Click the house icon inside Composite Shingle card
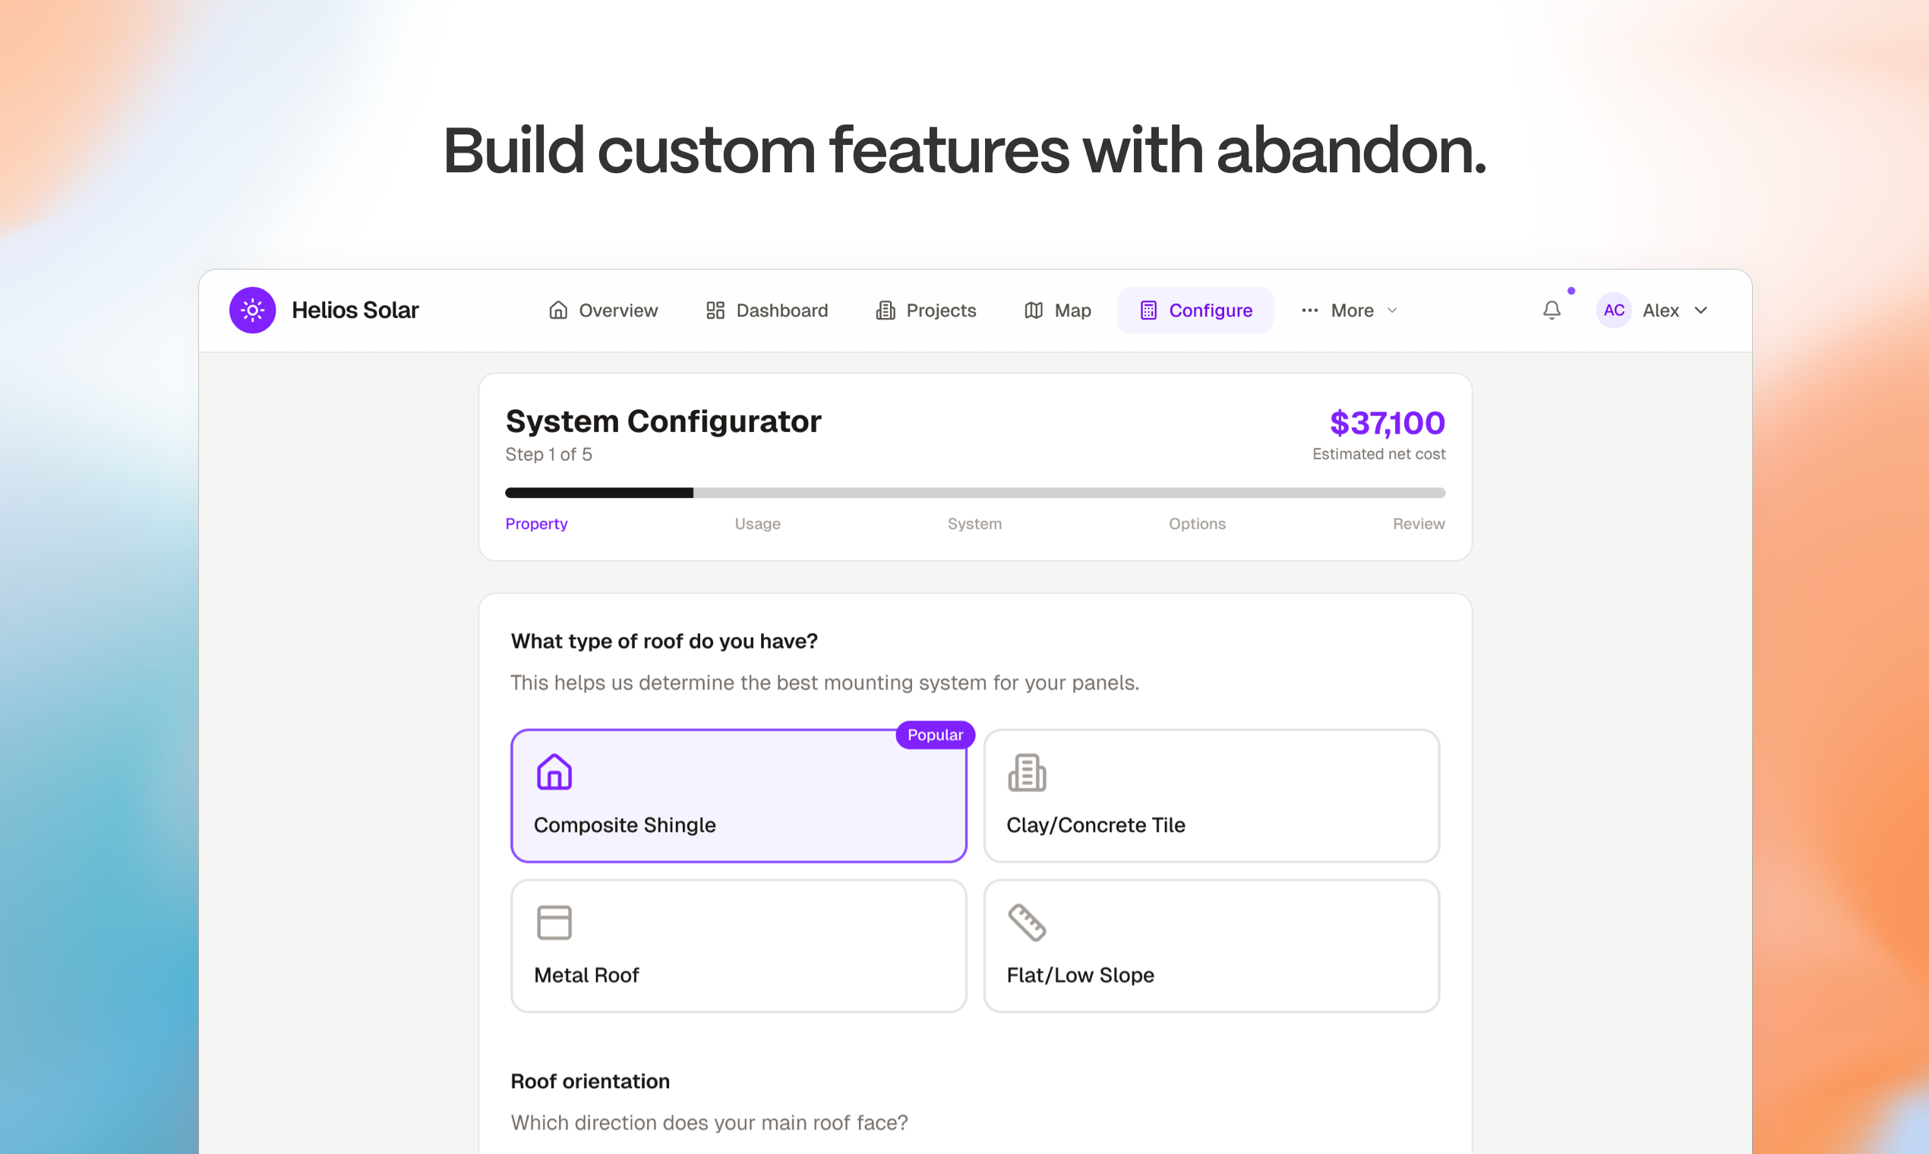This screenshot has width=1929, height=1154. pyautogui.click(x=554, y=772)
